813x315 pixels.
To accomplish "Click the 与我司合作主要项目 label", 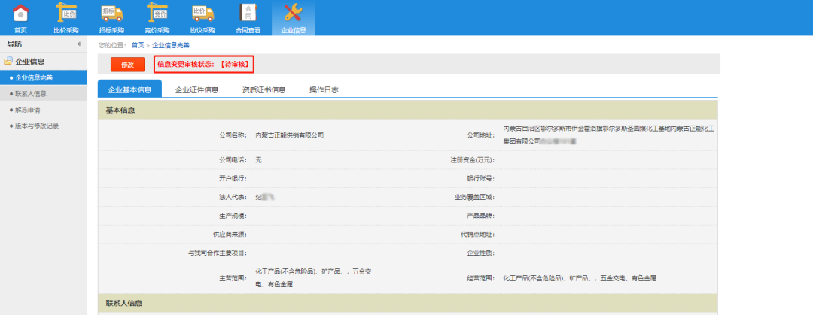I will [x=218, y=253].
